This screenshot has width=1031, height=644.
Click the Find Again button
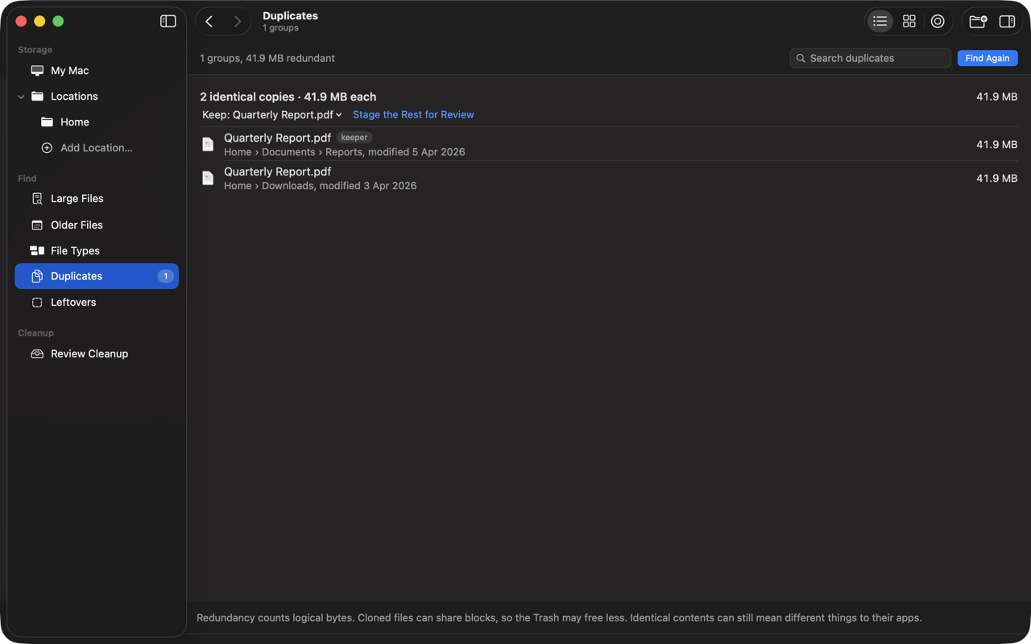tap(988, 58)
